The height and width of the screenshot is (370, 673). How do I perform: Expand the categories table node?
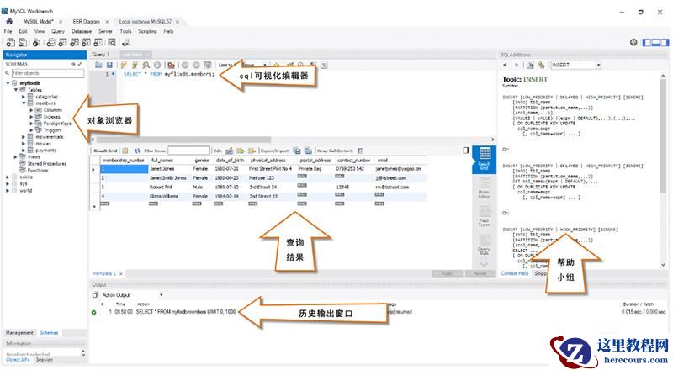click(x=24, y=97)
